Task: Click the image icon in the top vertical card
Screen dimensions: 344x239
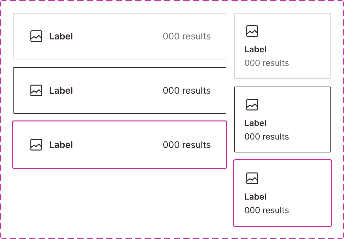Action: (x=252, y=31)
